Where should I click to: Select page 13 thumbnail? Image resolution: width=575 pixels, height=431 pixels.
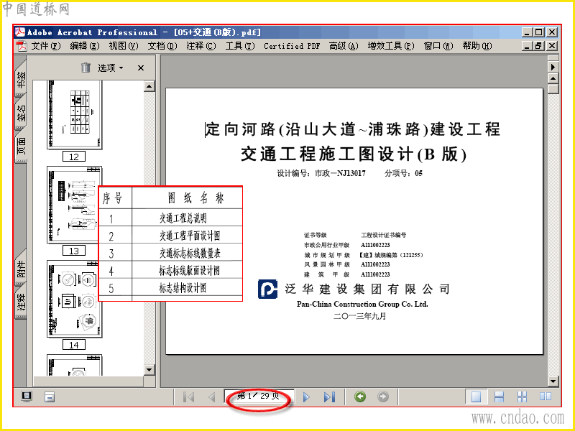coord(75,205)
